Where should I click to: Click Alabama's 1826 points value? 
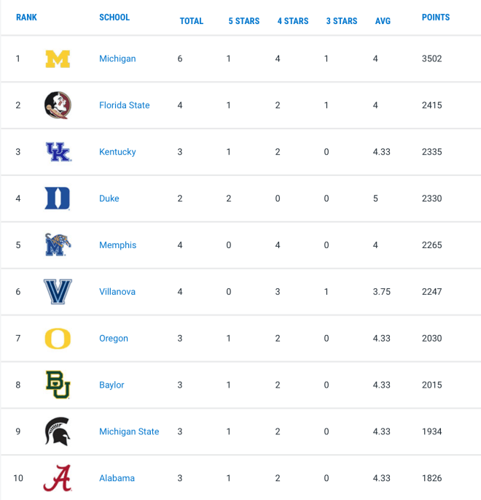coord(431,478)
